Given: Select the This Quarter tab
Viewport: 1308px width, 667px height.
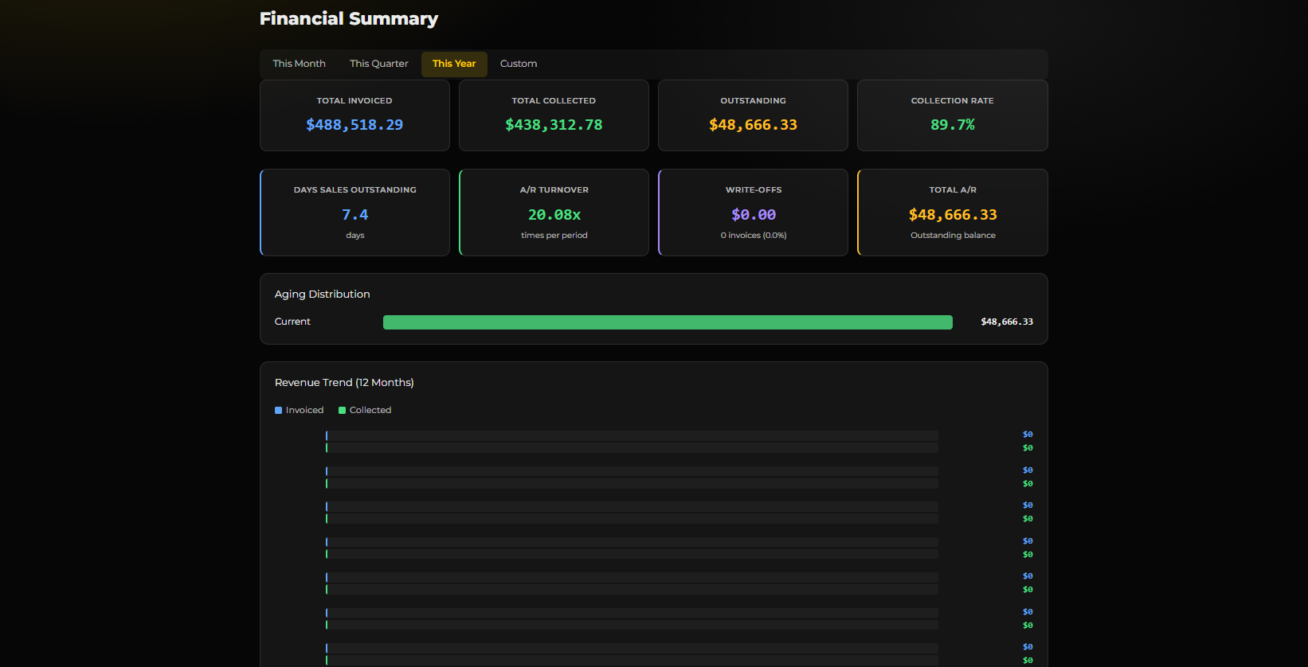Looking at the screenshot, I should tap(378, 64).
